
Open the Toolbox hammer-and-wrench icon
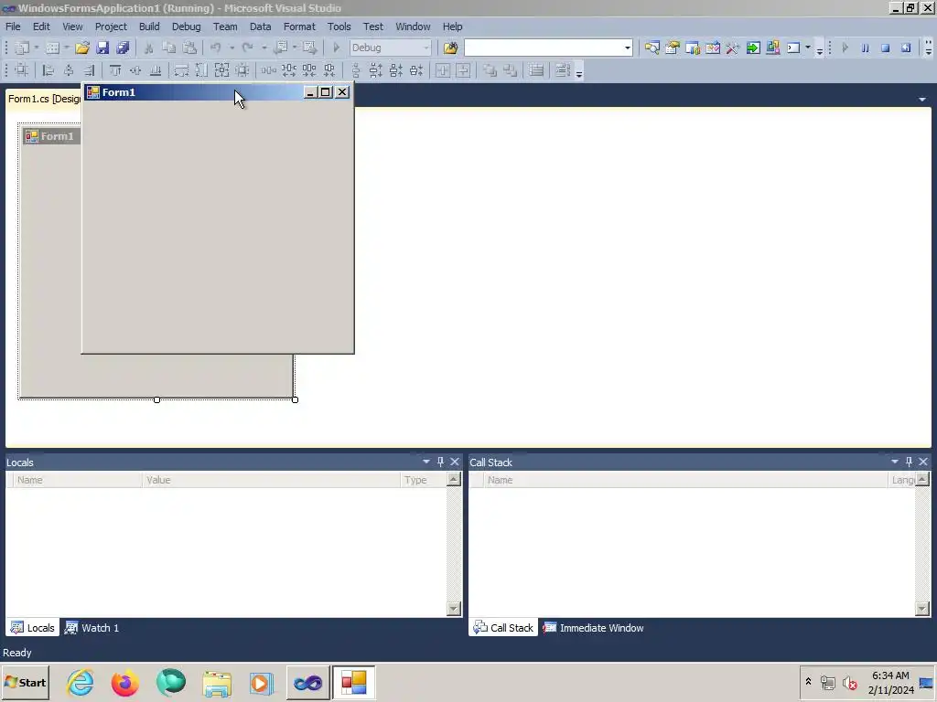[x=733, y=48]
